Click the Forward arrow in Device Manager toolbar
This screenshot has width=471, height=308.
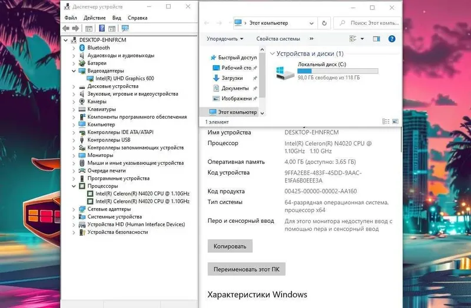(76, 28)
